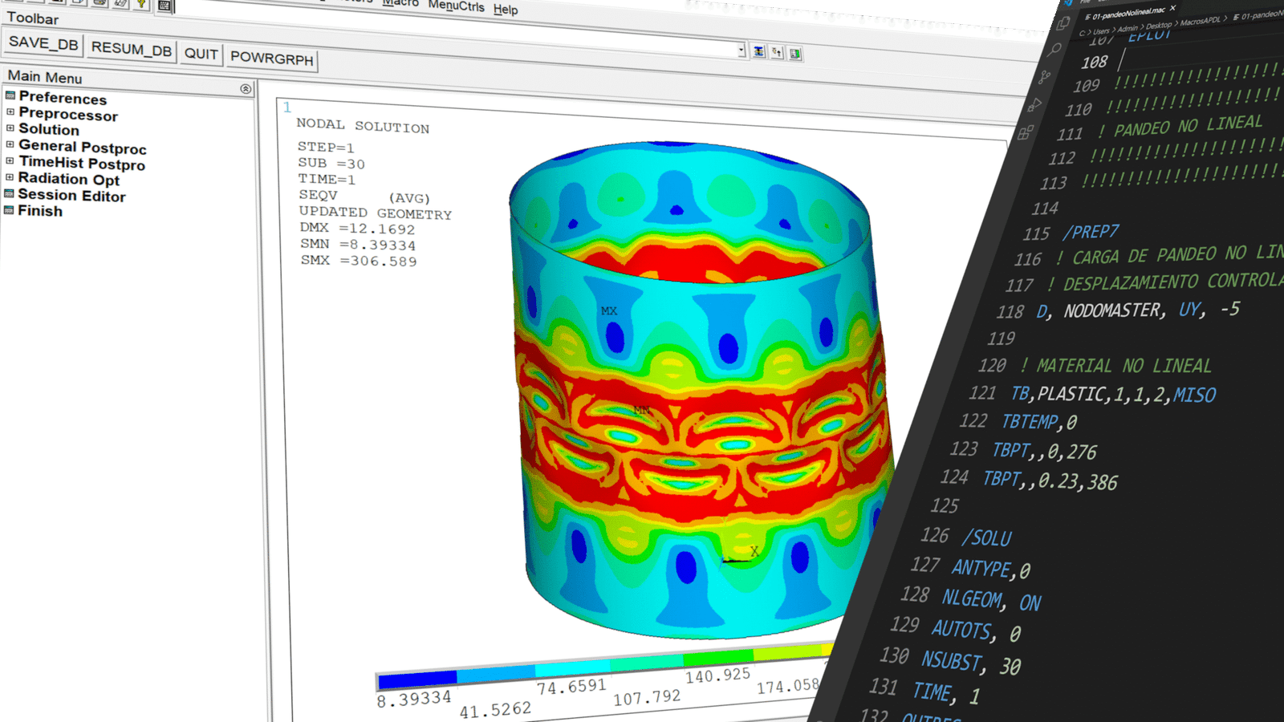
Task: Expand the Solution tree node
Action: click(x=10, y=128)
